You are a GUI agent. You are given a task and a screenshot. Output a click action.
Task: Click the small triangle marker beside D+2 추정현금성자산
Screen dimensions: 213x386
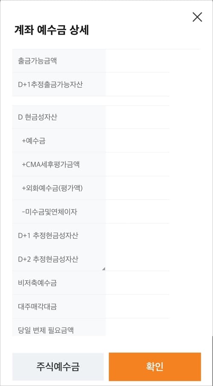[x=104, y=269]
